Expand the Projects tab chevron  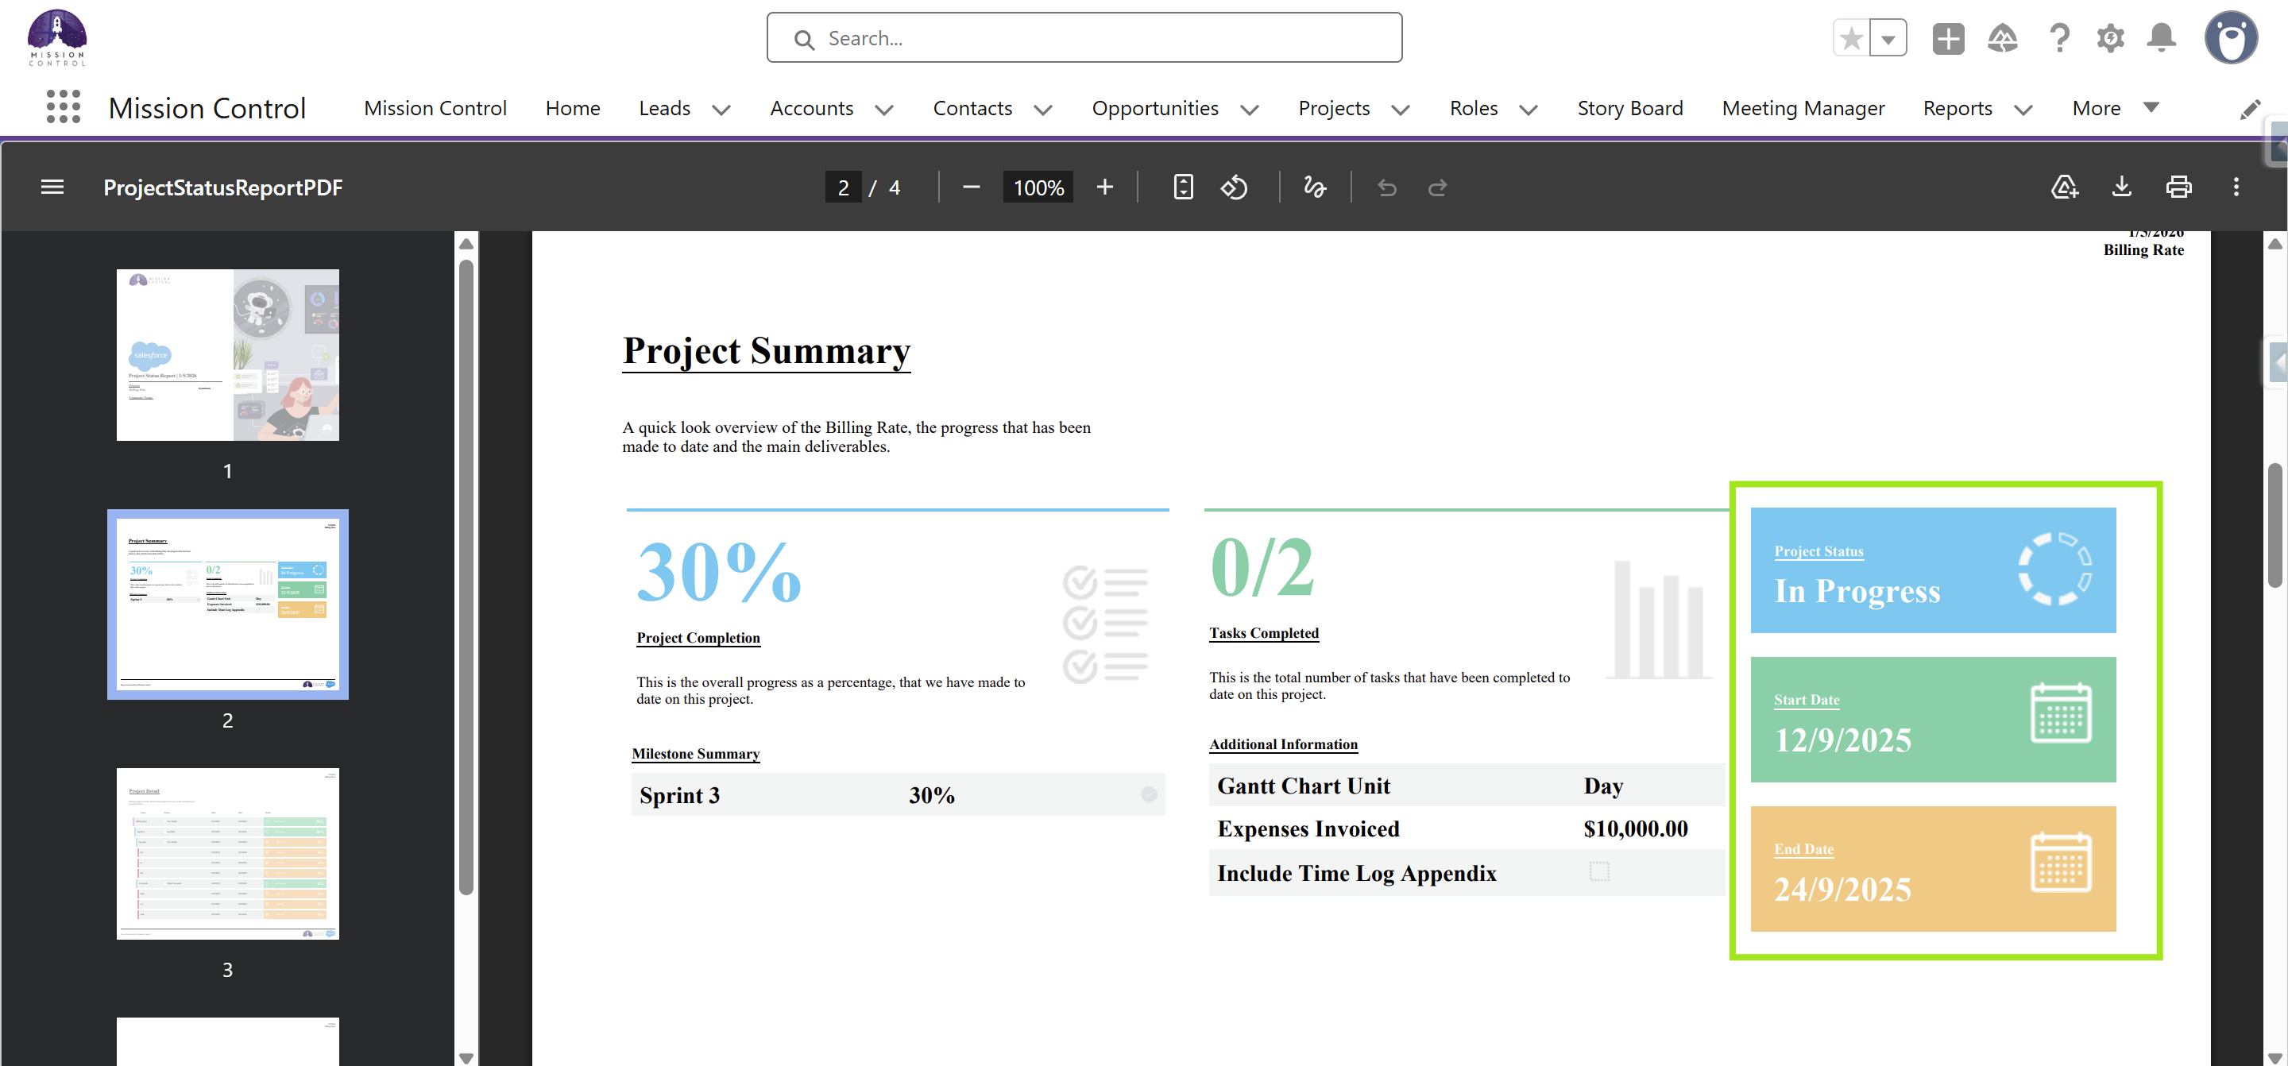click(x=1401, y=110)
